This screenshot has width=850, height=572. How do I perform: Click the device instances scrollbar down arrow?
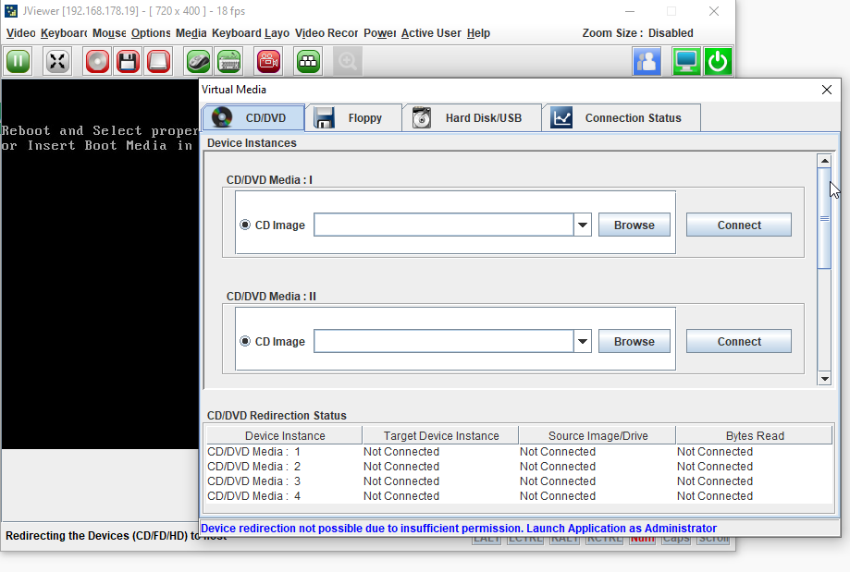click(824, 378)
